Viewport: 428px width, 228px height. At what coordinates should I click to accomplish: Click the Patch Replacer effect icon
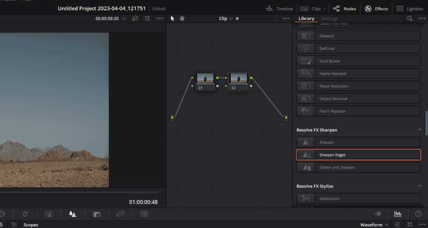(305, 111)
